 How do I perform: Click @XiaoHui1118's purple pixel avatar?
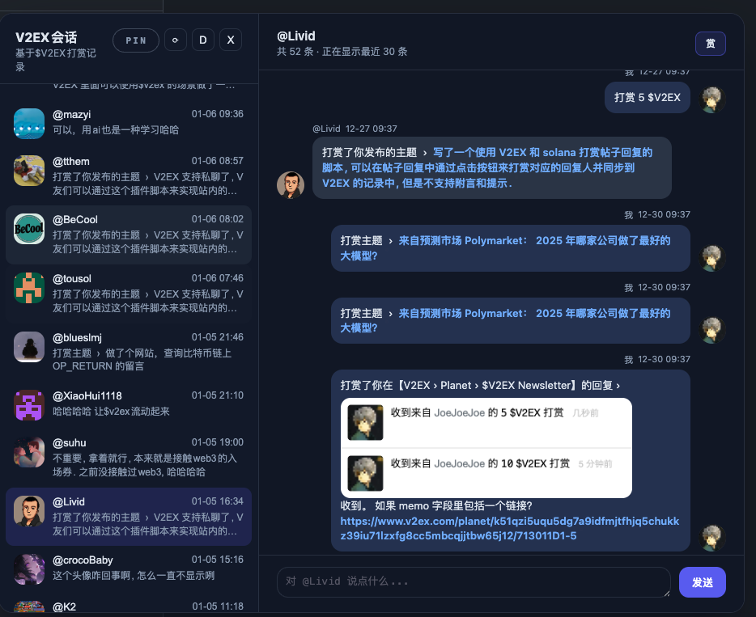click(x=29, y=405)
